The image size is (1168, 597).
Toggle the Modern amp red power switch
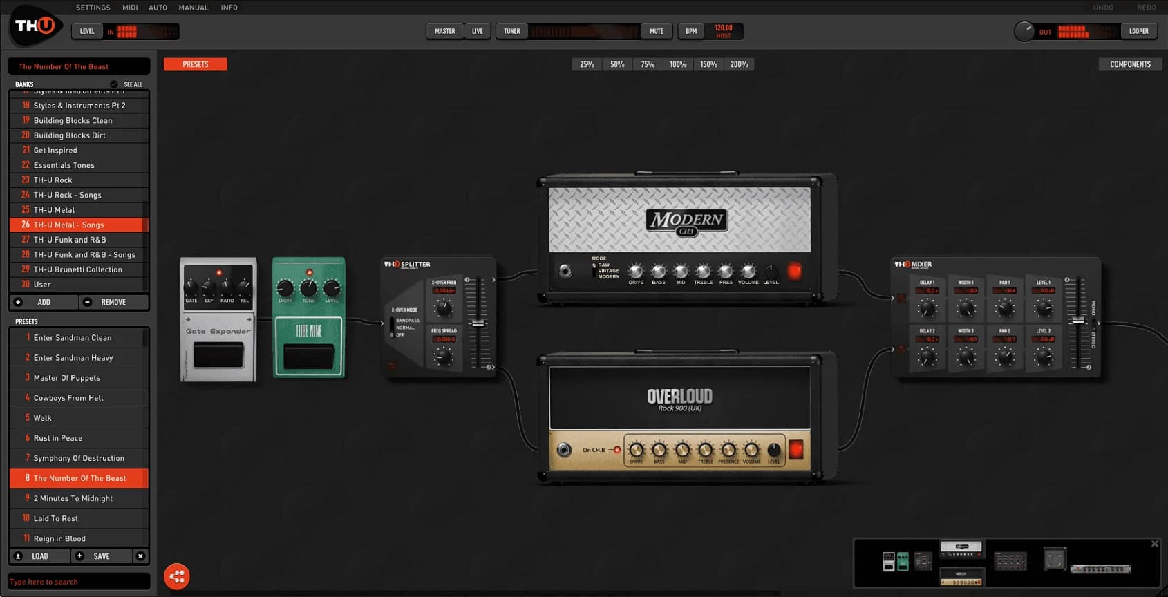click(x=794, y=271)
